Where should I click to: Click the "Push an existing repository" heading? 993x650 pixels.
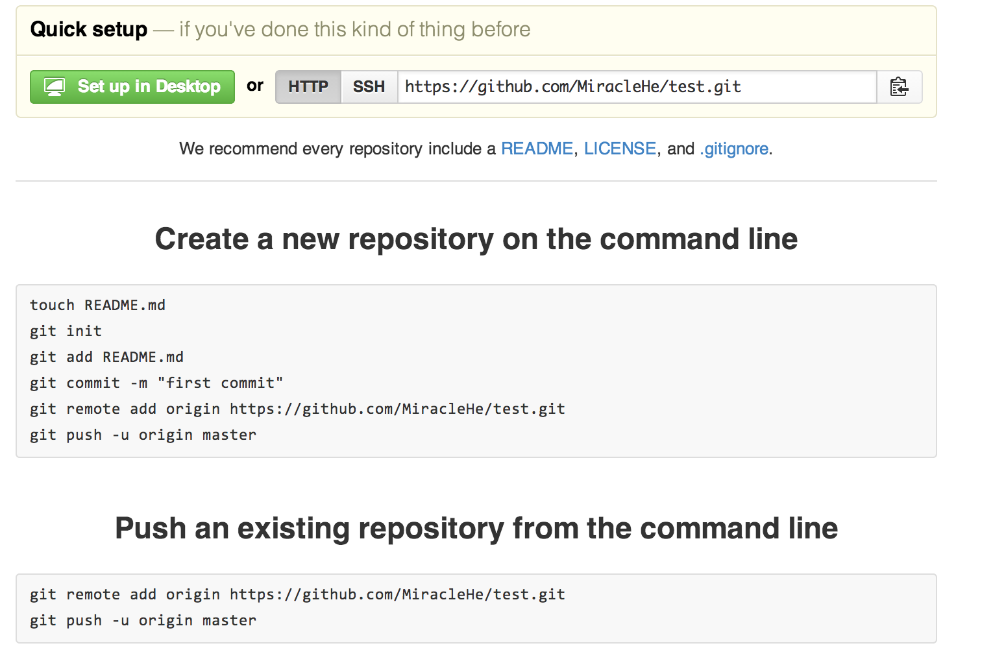[476, 528]
